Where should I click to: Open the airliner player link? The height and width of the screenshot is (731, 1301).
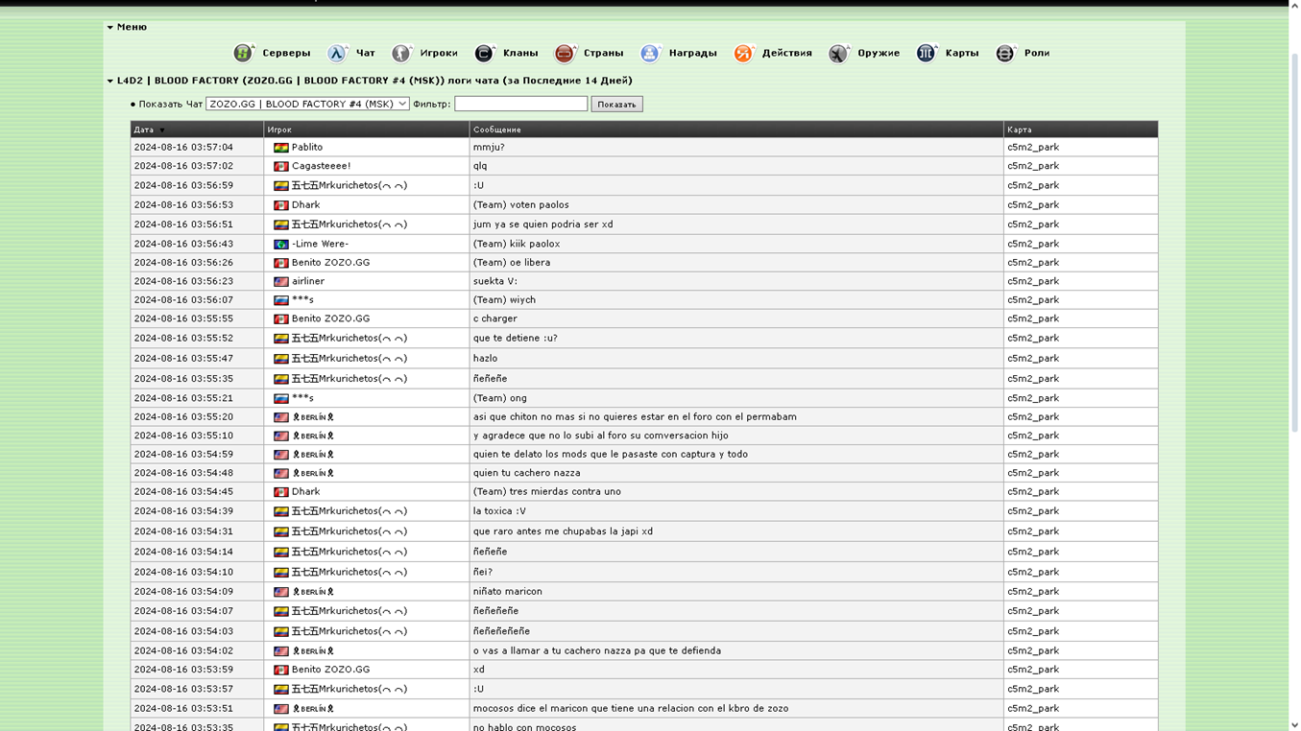pos(308,281)
